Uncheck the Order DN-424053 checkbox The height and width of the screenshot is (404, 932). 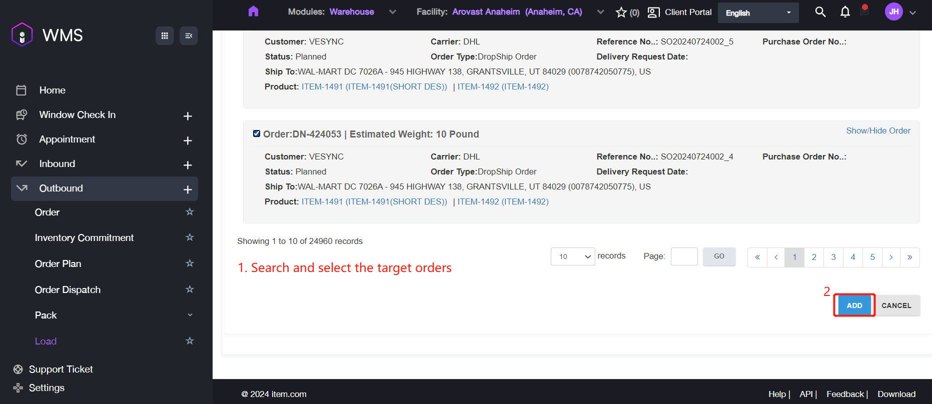tap(257, 133)
